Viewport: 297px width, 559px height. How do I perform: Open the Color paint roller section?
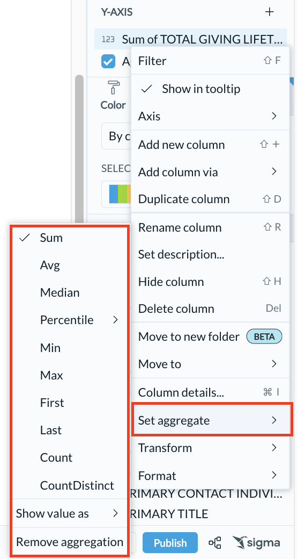pos(113,95)
